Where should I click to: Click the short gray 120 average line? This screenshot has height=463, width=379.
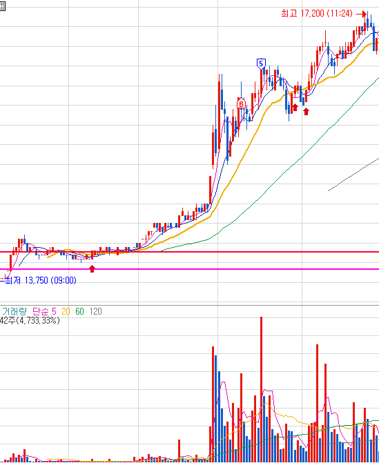[x=353, y=175]
